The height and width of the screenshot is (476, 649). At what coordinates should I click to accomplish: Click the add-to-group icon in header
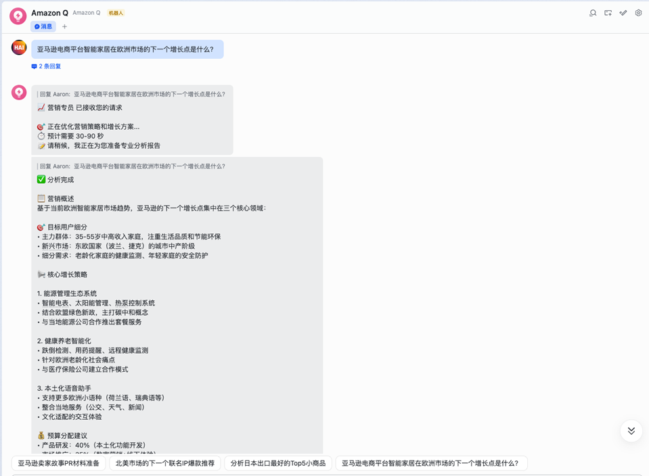(x=608, y=13)
